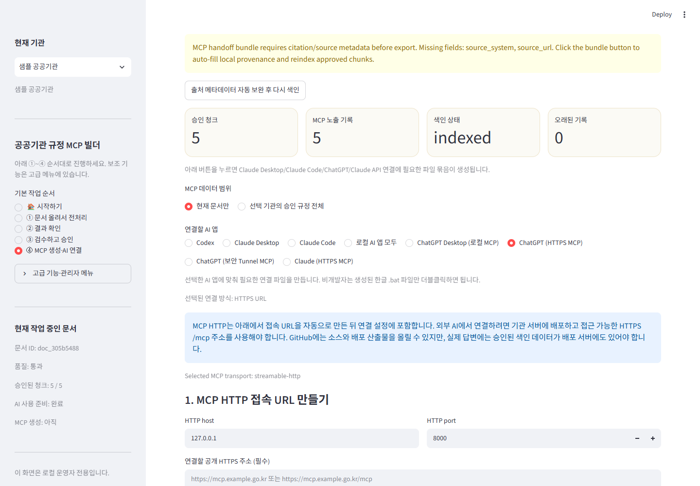Expand the 고급 기능·관리자 메뉴 chevron

(25, 274)
